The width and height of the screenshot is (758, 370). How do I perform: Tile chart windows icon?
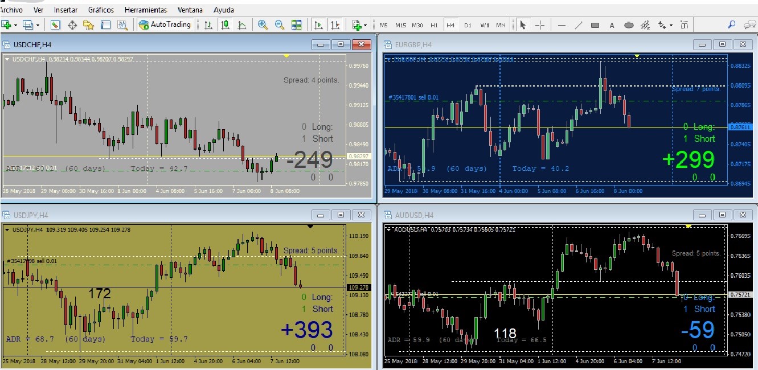(x=296, y=24)
